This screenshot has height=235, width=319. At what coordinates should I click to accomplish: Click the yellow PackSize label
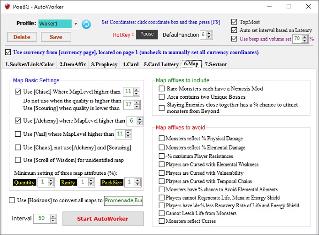(112, 182)
